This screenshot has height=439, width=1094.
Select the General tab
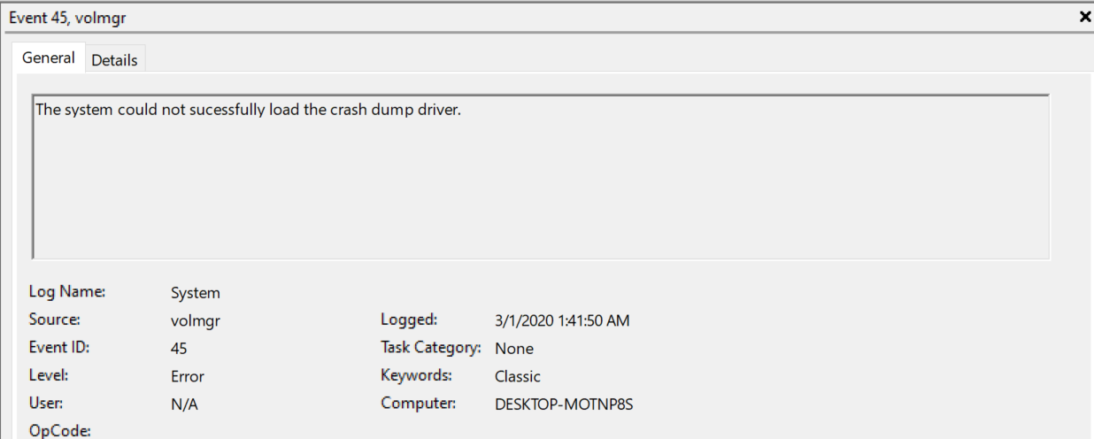(49, 58)
